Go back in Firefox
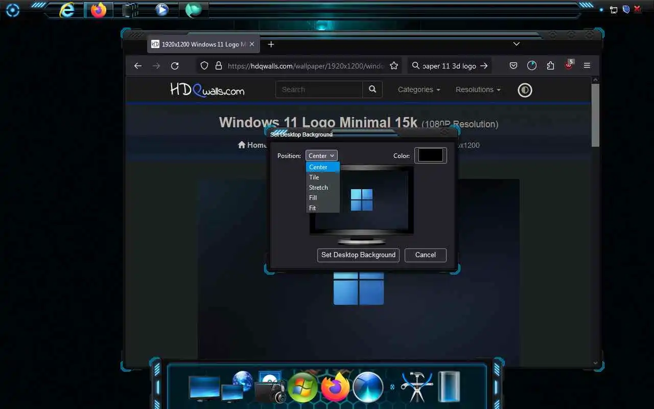The width and height of the screenshot is (654, 409). [x=137, y=66]
